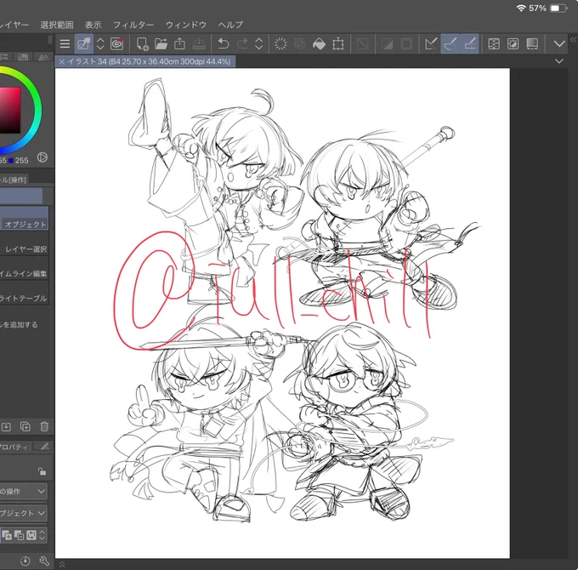The width and height of the screenshot is (578, 570).
Task: Undo the last stroke
Action: tap(223, 44)
